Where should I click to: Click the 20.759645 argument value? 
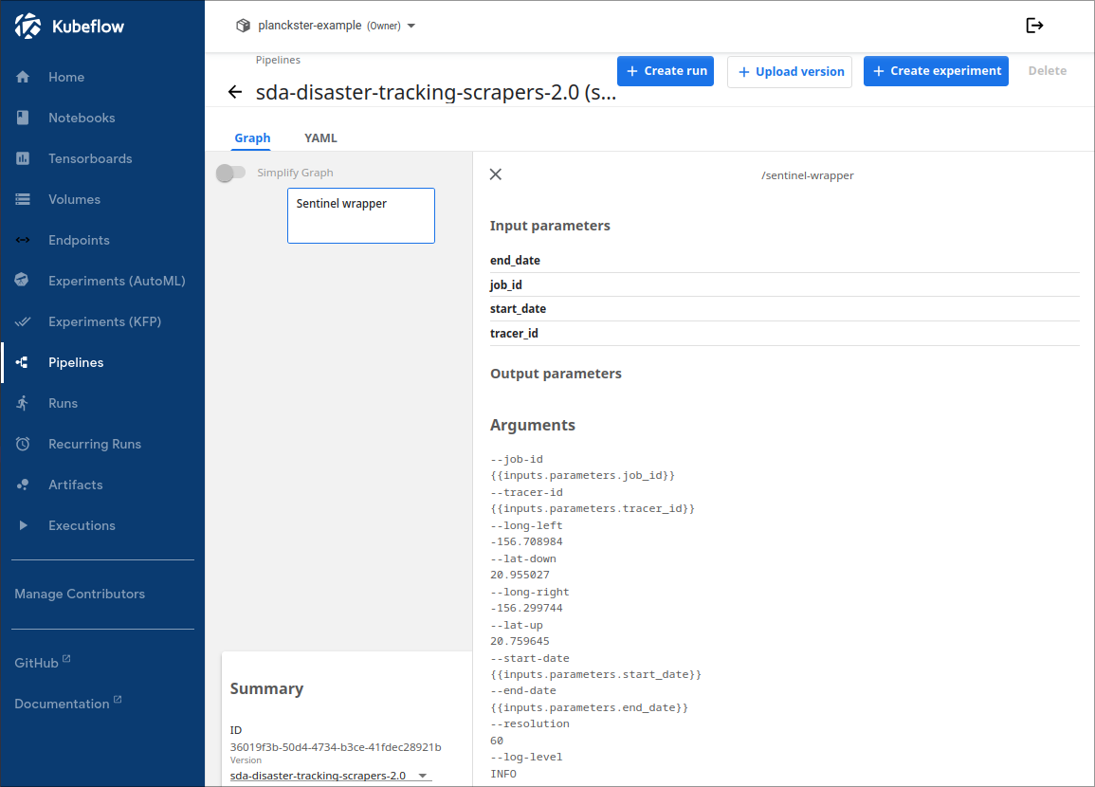point(520,641)
